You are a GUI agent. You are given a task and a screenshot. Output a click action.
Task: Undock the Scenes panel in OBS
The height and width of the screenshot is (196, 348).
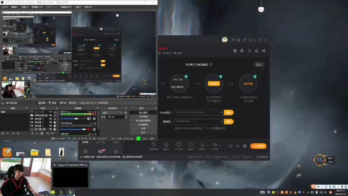pos(27,108)
